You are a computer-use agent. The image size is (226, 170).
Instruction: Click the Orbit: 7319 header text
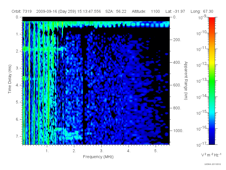click(x=22, y=11)
